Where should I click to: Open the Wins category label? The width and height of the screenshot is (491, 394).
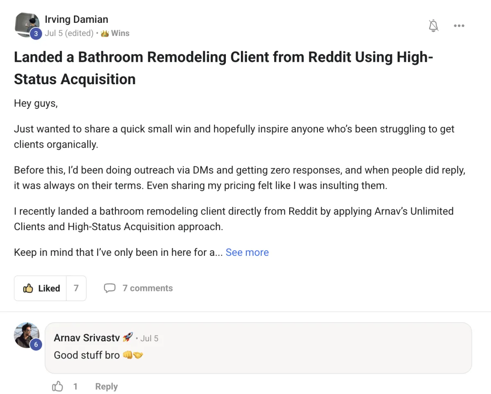[120, 34]
